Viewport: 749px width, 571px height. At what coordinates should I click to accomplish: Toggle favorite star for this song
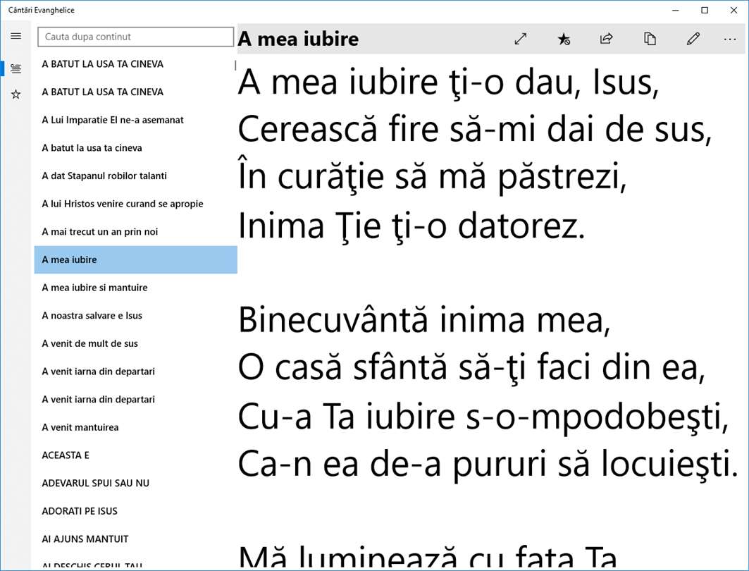[564, 39]
